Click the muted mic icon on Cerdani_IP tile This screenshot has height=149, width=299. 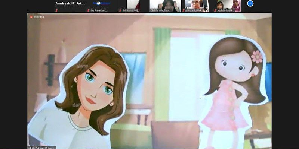pyautogui.click(x=184, y=10)
